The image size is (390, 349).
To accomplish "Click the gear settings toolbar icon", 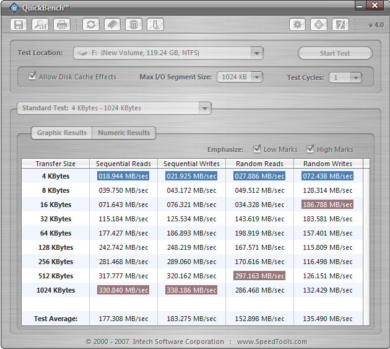I will click(298, 25).
